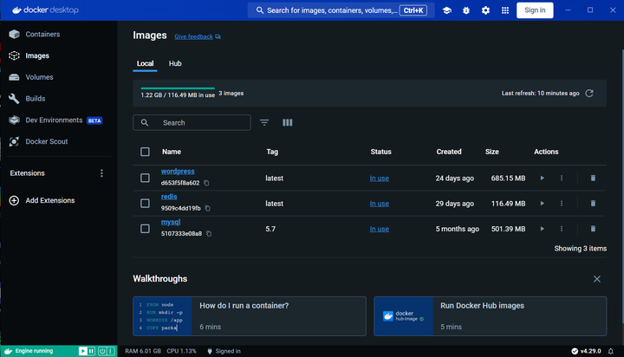Open the Containers section icon in sidebar
The image size is (624, 357).
(x=15, y=35)
